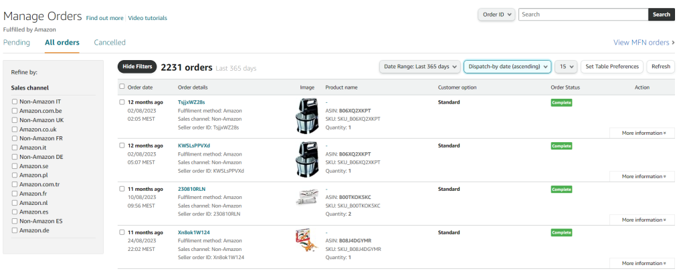Screen dimensions: 685x271
Task: Enable the Non-Amazon DE filter checkbox
Action: 15,157
